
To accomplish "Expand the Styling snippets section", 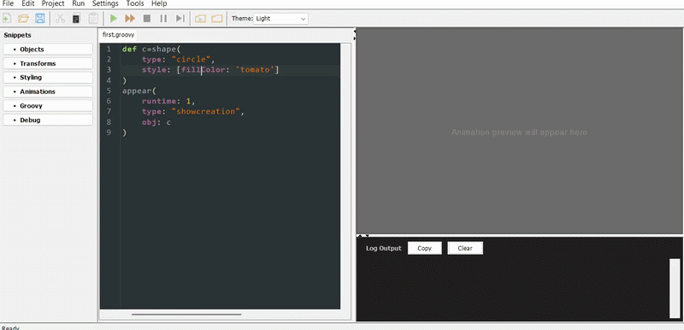I will tap(48, 77).
